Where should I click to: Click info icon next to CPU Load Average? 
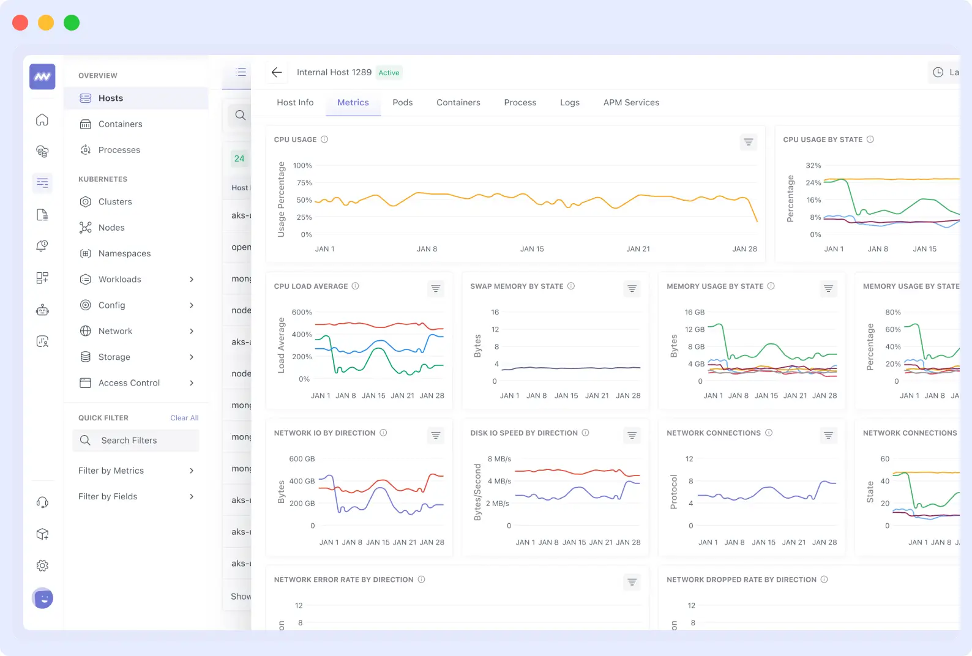click(x=356, y=286)
